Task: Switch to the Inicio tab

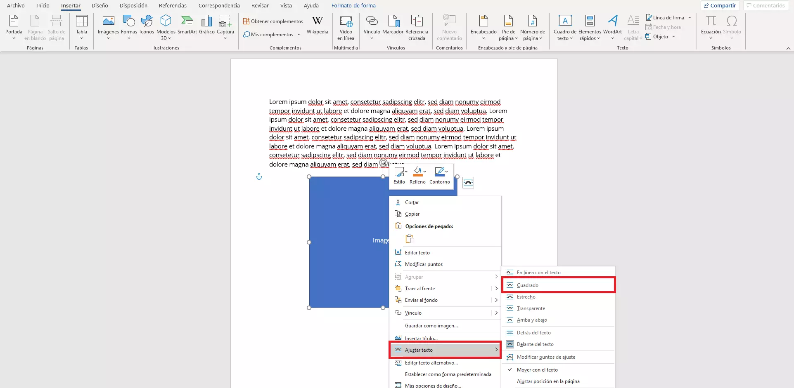Action: [x=43, y=6]
